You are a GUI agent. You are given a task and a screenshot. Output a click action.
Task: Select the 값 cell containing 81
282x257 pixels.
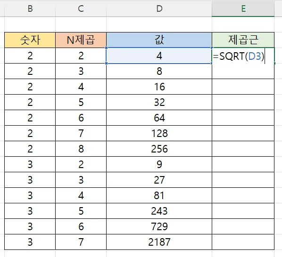point(159,195)
